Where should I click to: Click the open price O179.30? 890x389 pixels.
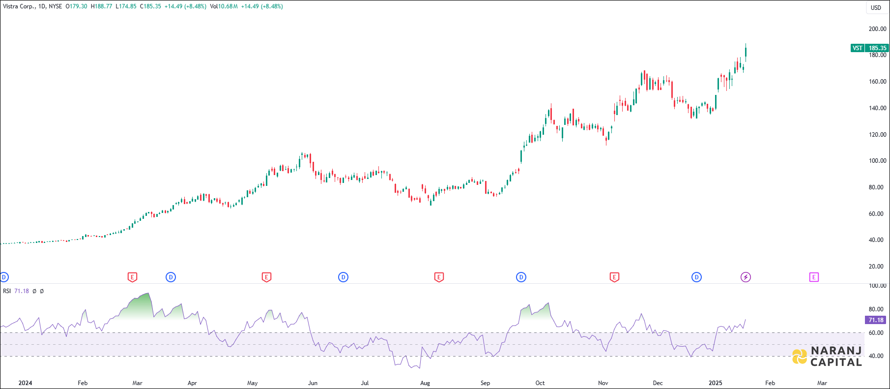76,6
